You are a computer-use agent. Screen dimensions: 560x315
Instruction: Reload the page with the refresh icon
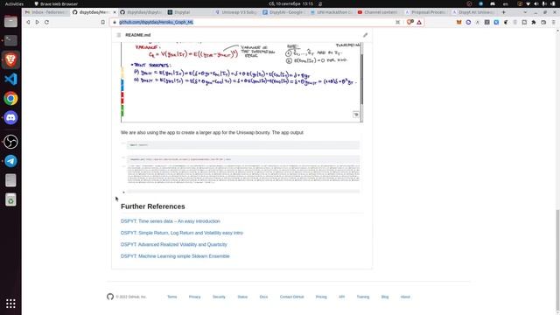(46, 22)
